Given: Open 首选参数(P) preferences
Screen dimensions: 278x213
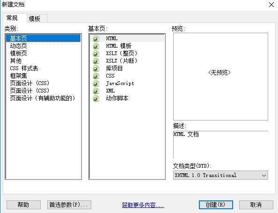Looking at the screenshot, I should point(69,205).
